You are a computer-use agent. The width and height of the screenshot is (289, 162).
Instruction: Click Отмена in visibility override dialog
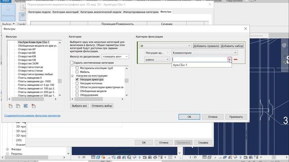point(163,143)
